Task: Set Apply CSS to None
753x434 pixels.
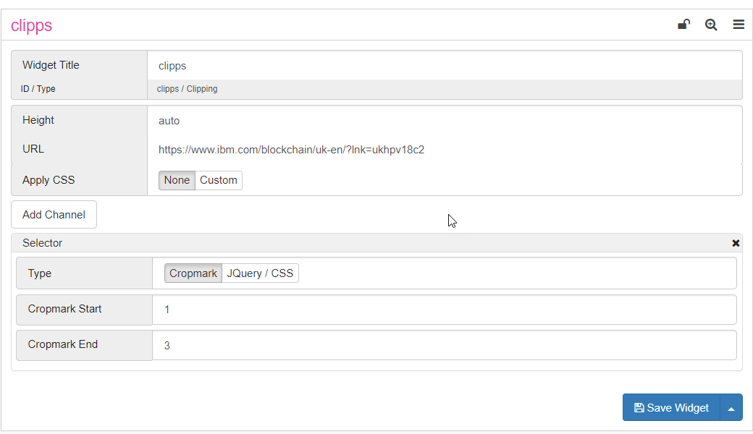Action: (177, 179)
